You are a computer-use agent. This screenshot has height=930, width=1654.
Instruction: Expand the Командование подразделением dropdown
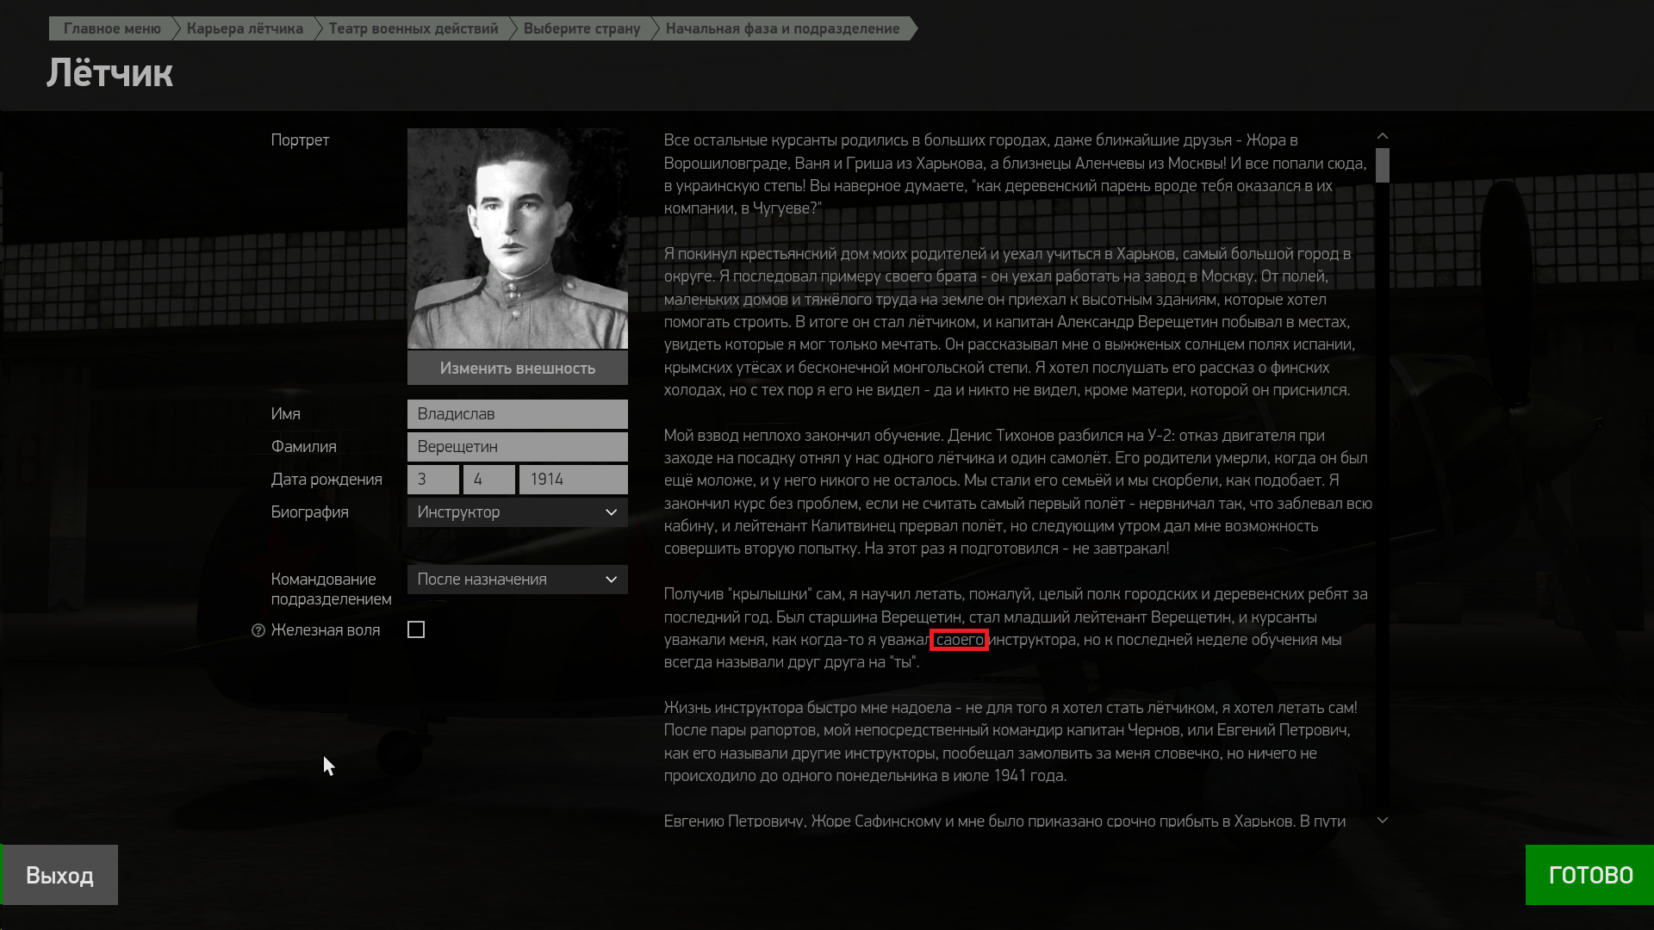pyautogui.click(x=517, y=580)
